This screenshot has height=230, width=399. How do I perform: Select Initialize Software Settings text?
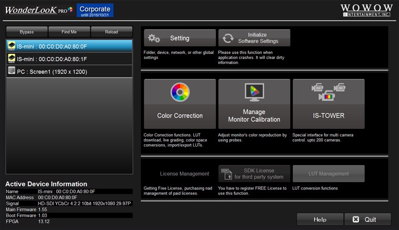coord(258,38)
